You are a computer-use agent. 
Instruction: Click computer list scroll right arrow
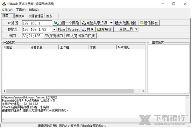pos(143,91)
